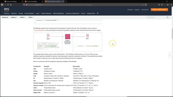Click the "Numeric (range)" comparison cell
Image resolution: width=173 pixels, height=97 pixels.
pos(38,85)
